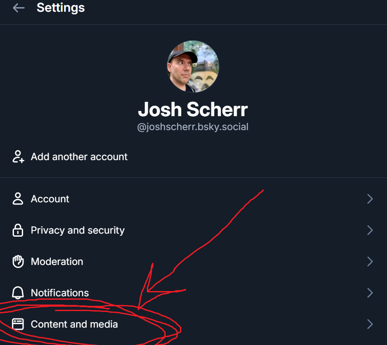The height and width of the screenshot is (345, 387).
Task: Click the @joshscherr.bsky.social handle
Action: coord(193,127)
